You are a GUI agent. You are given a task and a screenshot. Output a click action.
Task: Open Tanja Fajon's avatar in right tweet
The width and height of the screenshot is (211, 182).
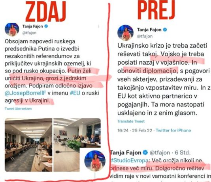[125, 33]
